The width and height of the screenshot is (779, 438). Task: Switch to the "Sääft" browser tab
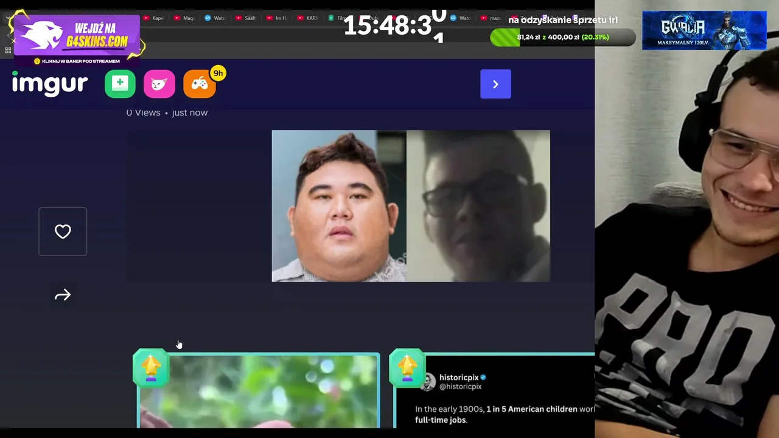click(246, 18)
